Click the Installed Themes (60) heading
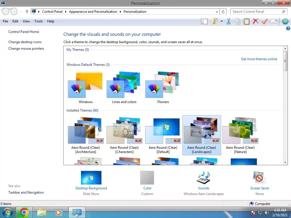The height and width of the screenshot is (218, 291). coord(82,110)
